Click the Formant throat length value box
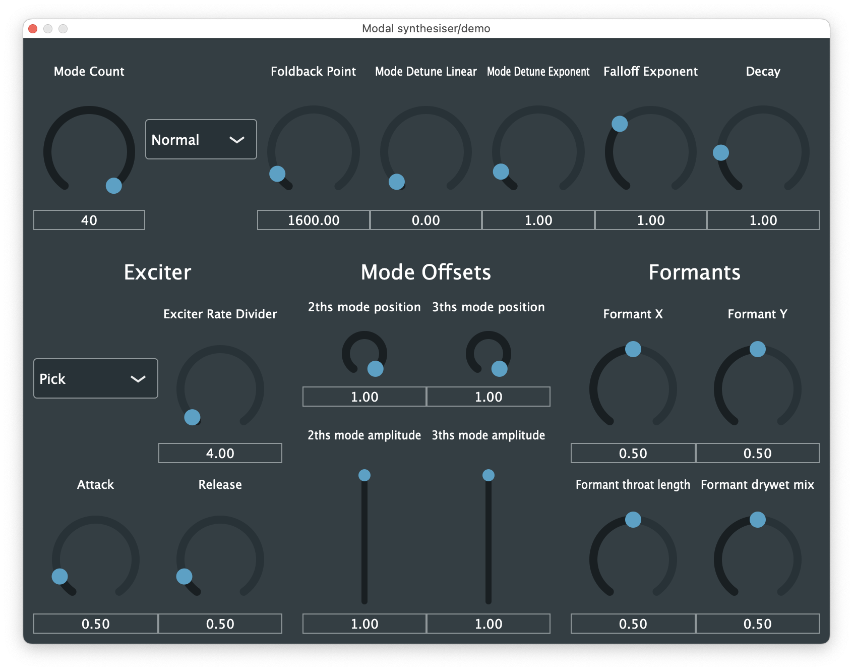This screenshot has width=853, height=671. 633,624
